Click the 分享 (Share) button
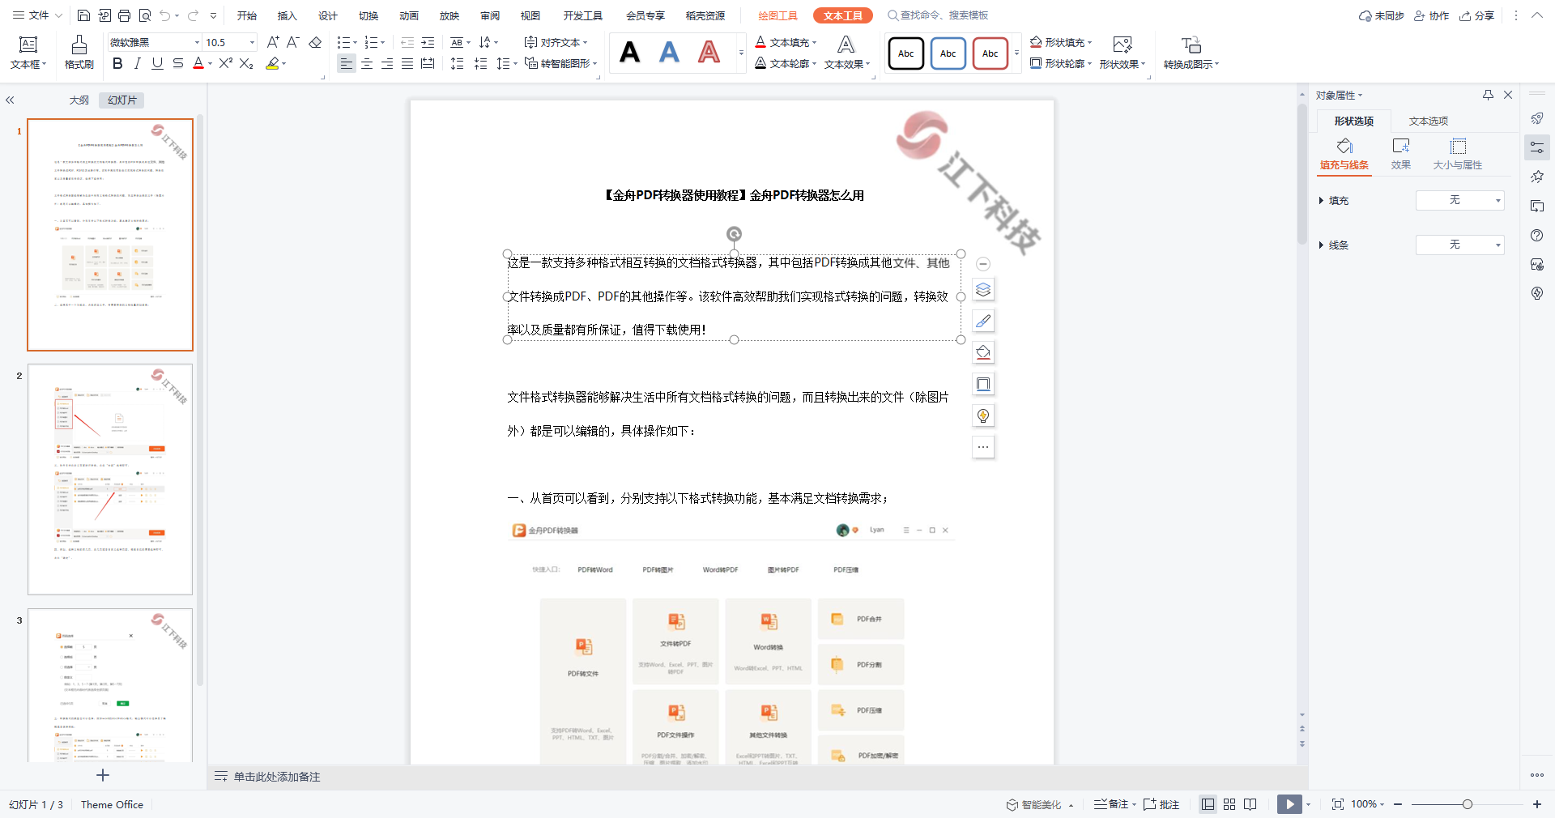 click(x=1477, y=15)
